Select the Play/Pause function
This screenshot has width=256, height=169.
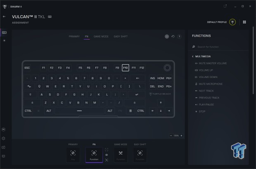coord(204,104)
